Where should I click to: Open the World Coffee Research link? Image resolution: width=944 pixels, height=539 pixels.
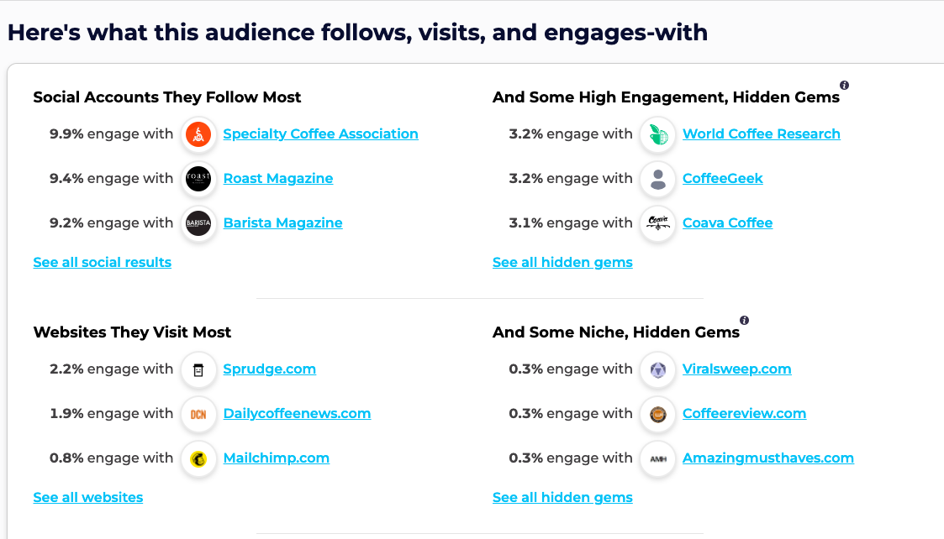point(761,133)
